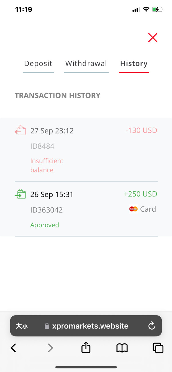The image size is (172, 372).
Task: Select the History tab
Action: click(134, 64)
